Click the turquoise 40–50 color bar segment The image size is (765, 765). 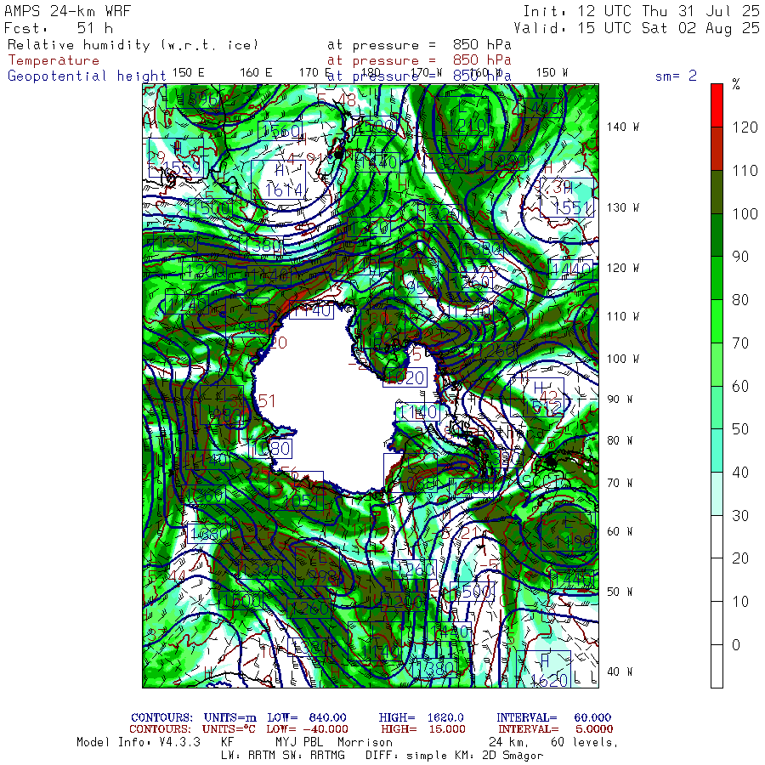[x=717, y=450]
